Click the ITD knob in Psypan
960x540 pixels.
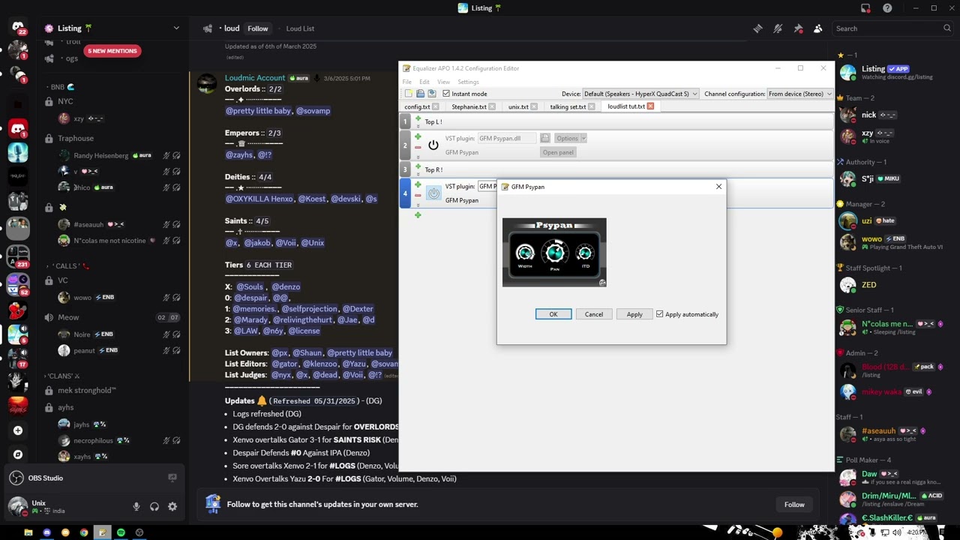(585, 253)
